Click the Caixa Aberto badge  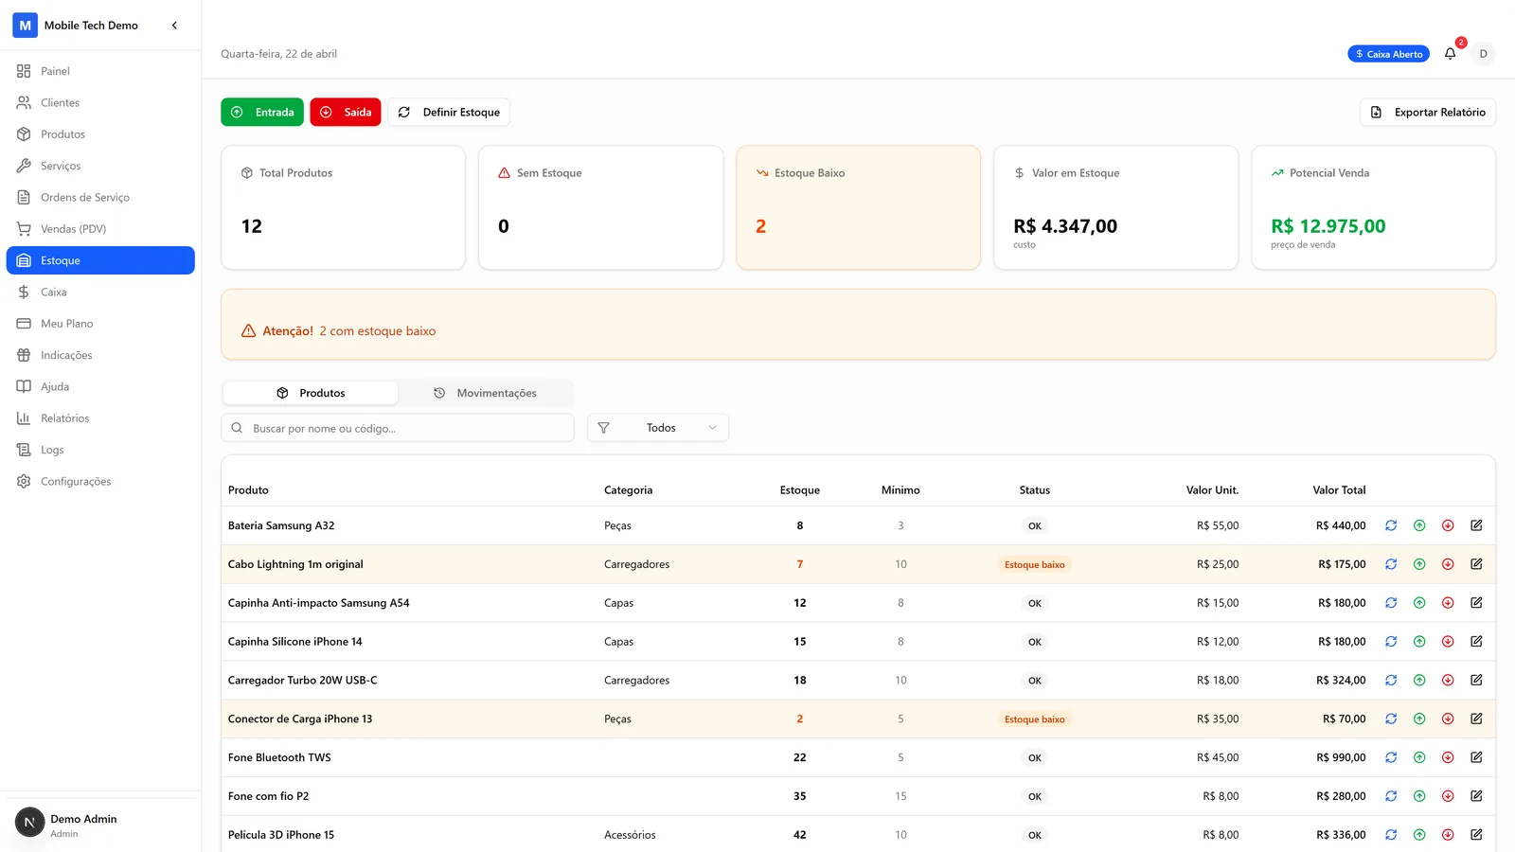tap(1388, 54)
